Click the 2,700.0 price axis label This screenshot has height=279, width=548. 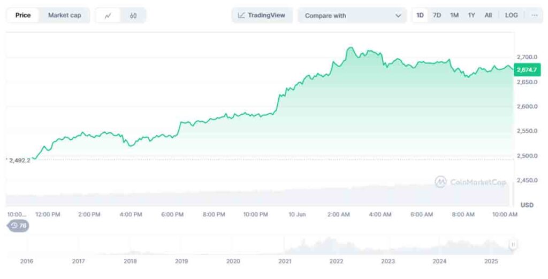[x=527, y=57]
